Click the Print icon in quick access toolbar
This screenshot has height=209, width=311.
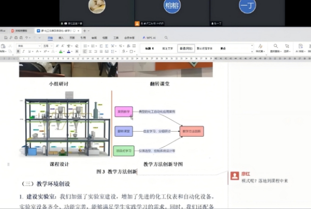[x=16, y=38]
